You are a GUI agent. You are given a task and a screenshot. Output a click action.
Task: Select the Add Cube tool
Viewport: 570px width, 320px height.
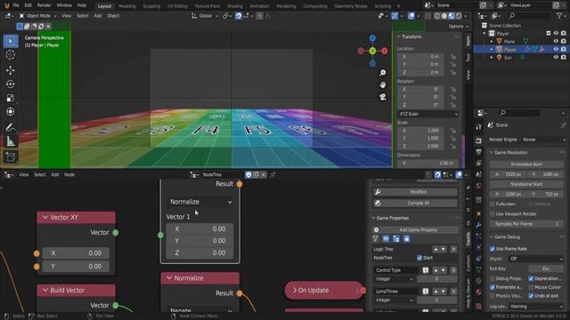11,156
